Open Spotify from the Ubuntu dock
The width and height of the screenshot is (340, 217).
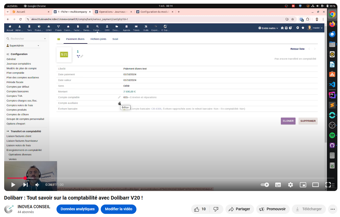[332, 135]
